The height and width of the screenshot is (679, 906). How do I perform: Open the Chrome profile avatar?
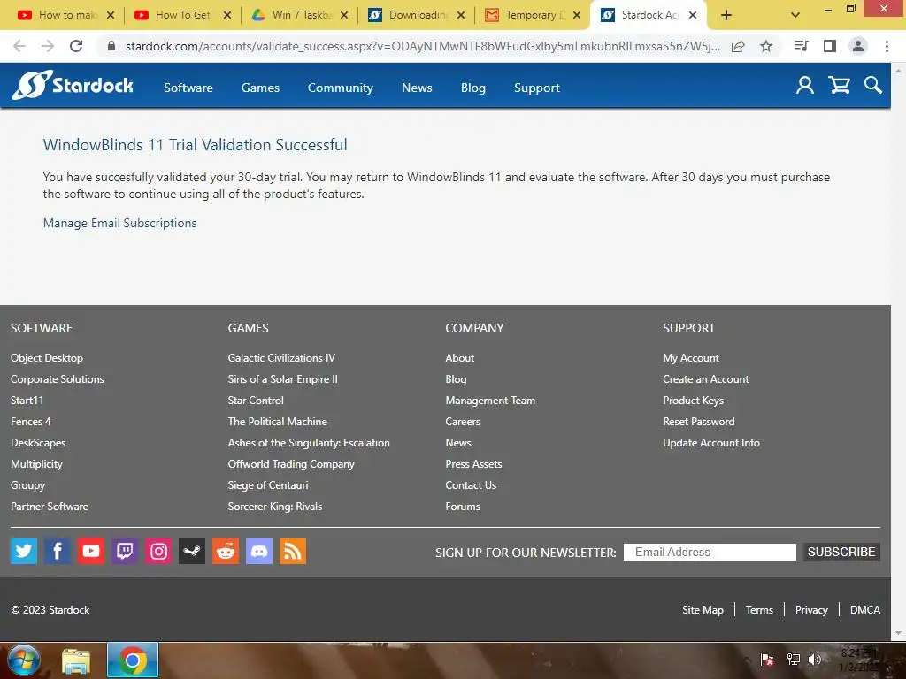858,46
